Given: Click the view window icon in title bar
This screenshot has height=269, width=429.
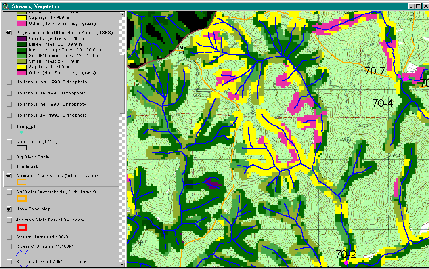Looking at the screenshot, I should pos(6,6).
